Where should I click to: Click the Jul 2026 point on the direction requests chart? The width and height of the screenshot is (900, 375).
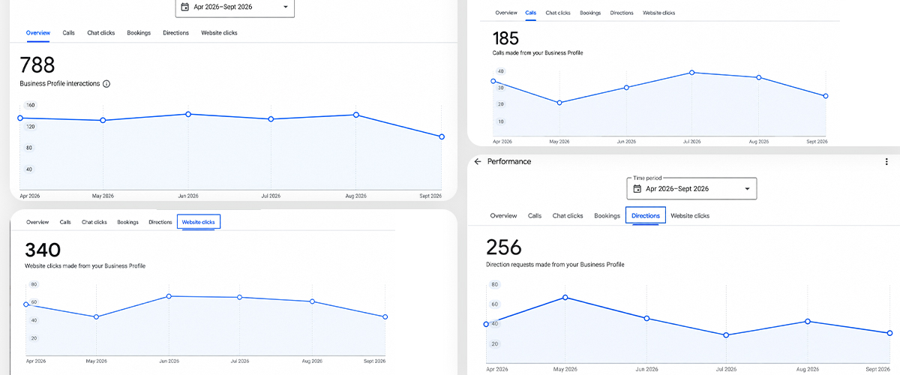tap(726, 335)
